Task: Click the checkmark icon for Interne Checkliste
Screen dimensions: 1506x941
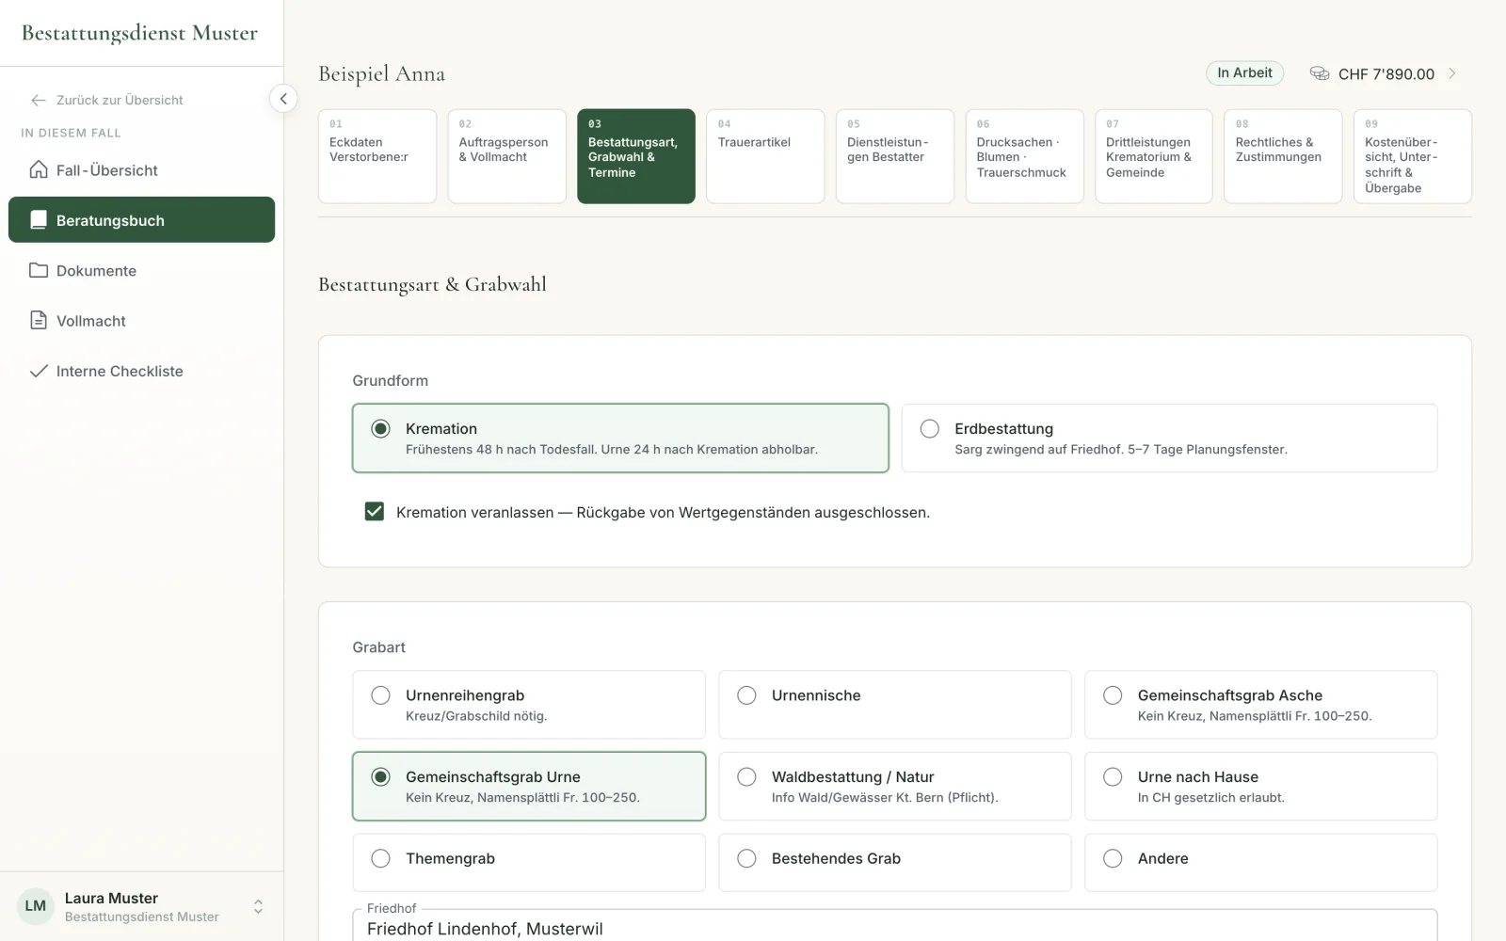Action: [x=39, y=371]
